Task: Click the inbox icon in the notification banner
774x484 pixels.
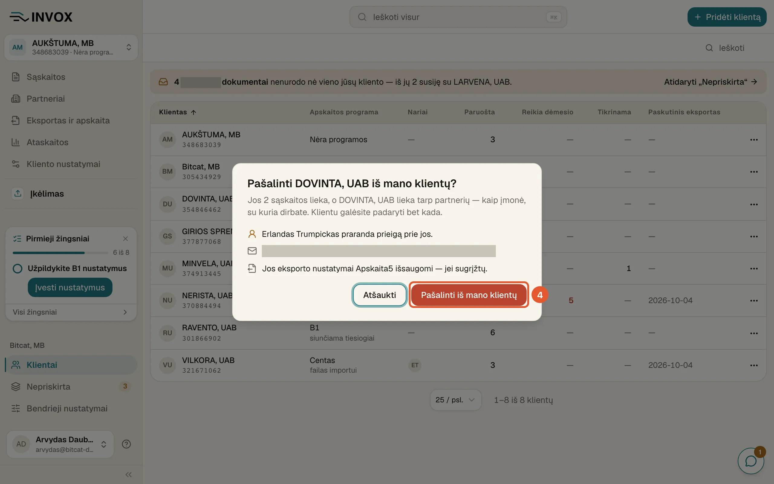Action: (x=164, y=82)
